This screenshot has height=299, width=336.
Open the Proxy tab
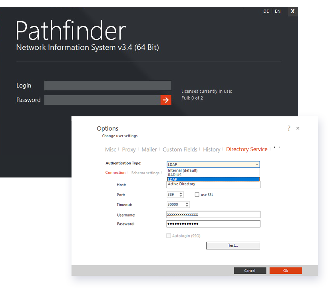point(129,149)
